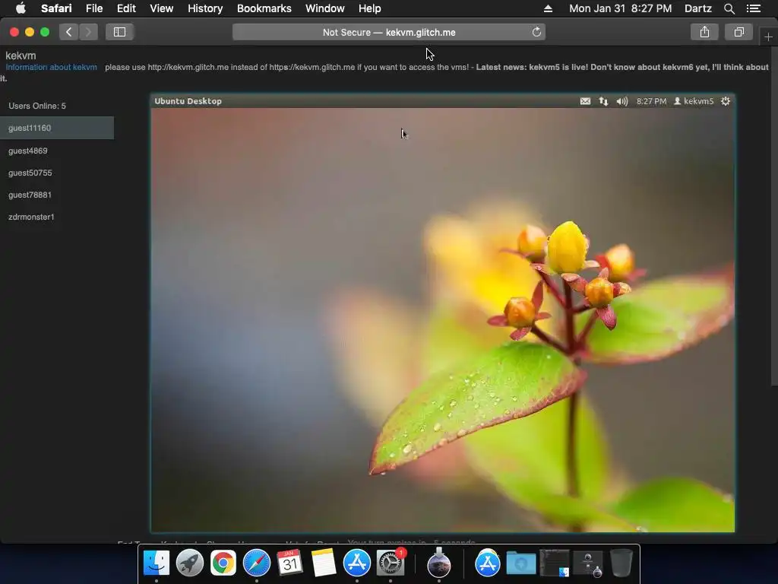Click the Dartz user name in menu bar

tap(698, 8)
